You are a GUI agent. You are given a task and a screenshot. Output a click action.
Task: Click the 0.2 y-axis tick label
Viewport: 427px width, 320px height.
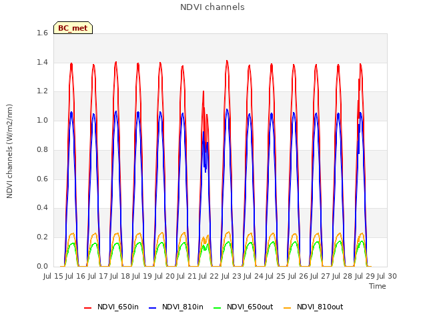pos(42,237)
